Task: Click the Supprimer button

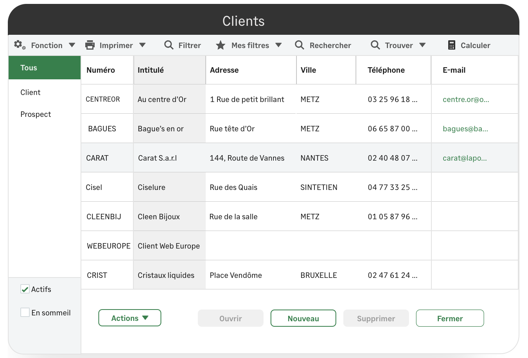Action: (376, 318)
